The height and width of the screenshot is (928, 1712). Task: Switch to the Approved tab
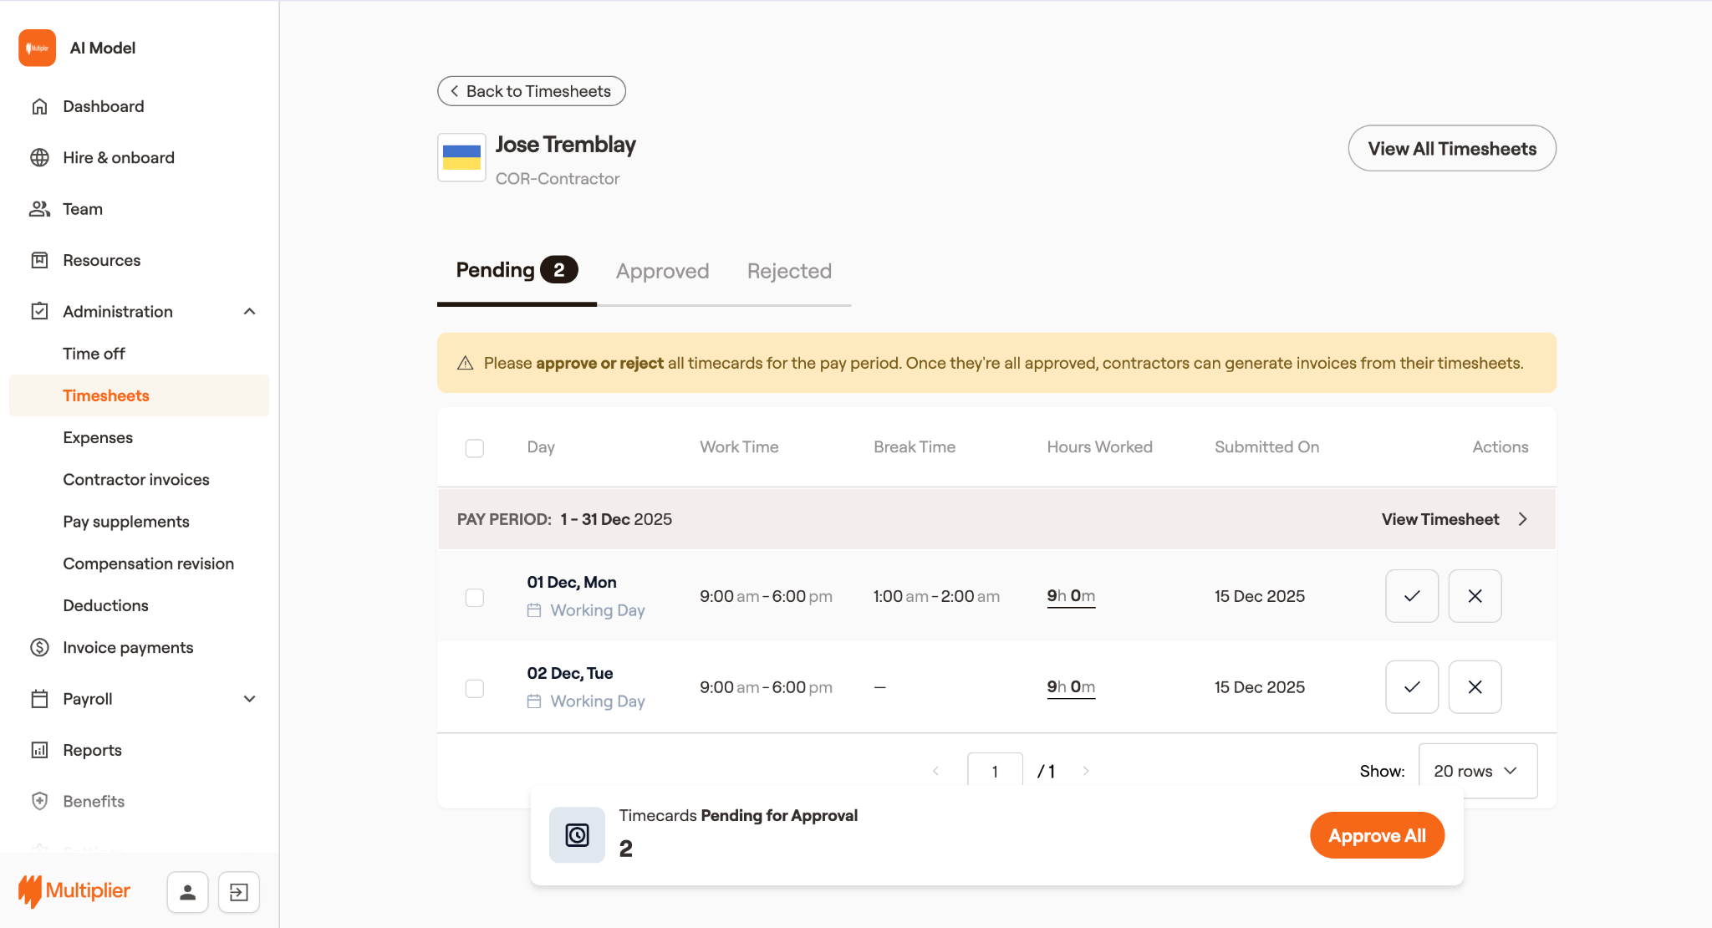(x=662, y=271)
